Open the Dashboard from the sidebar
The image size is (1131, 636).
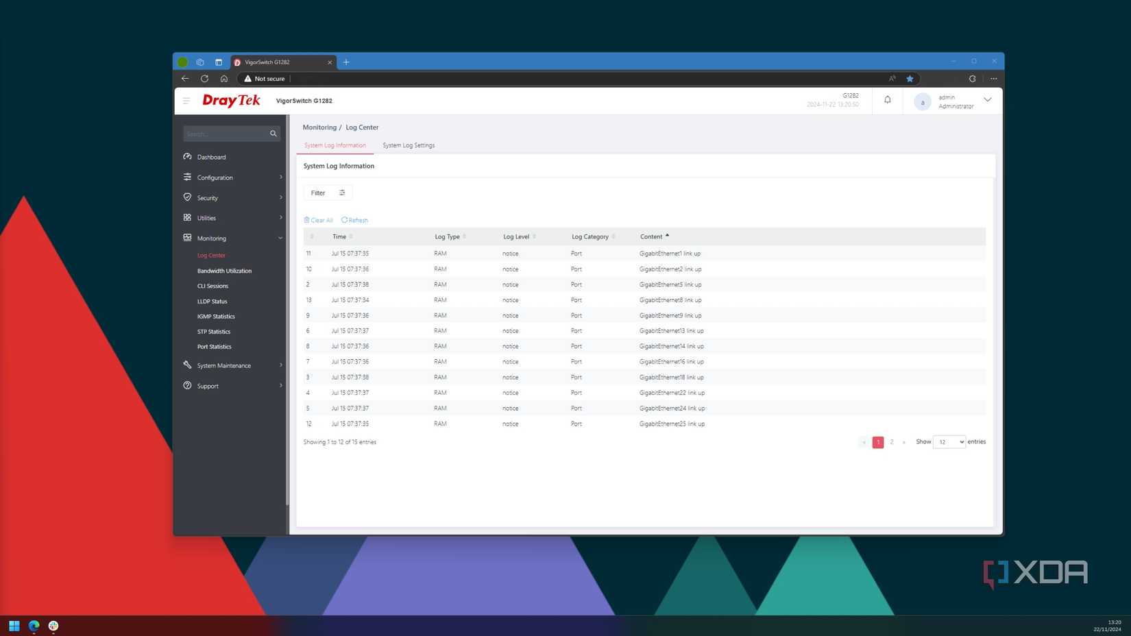click(x=188, y=157)
